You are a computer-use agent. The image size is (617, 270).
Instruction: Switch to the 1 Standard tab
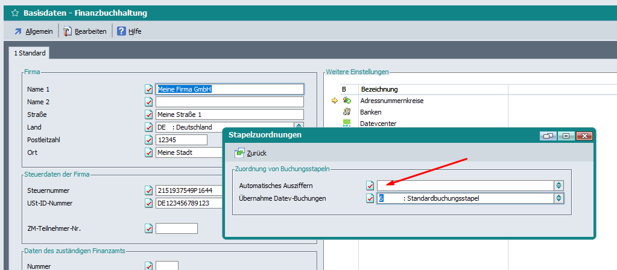(x=30, y=53)
